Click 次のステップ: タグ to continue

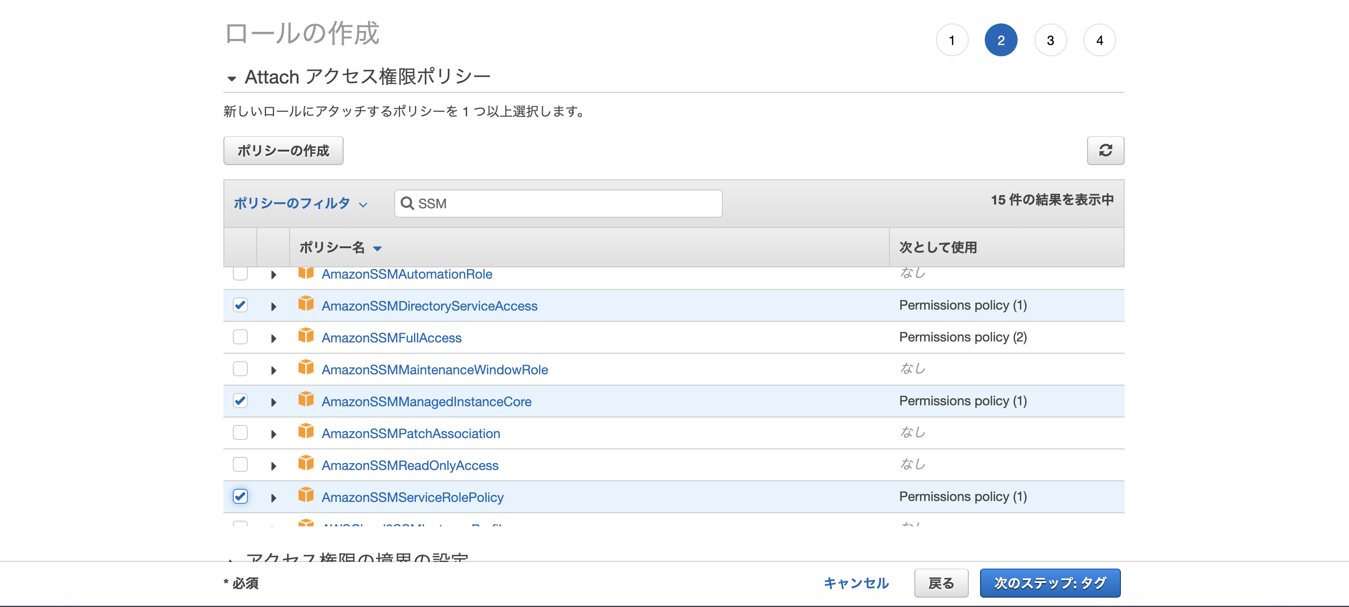(x=1050, y=583)
